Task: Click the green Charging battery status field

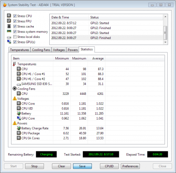Action: (46, 154)
